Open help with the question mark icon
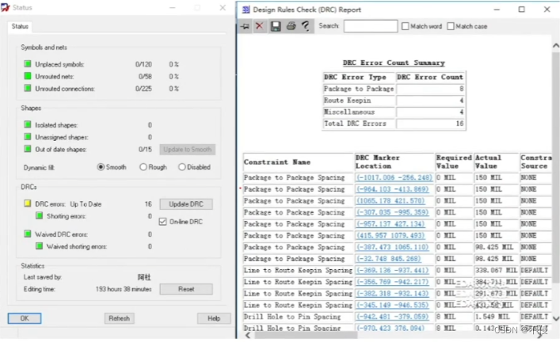This screenshot has height=342, width=560. 306,26
